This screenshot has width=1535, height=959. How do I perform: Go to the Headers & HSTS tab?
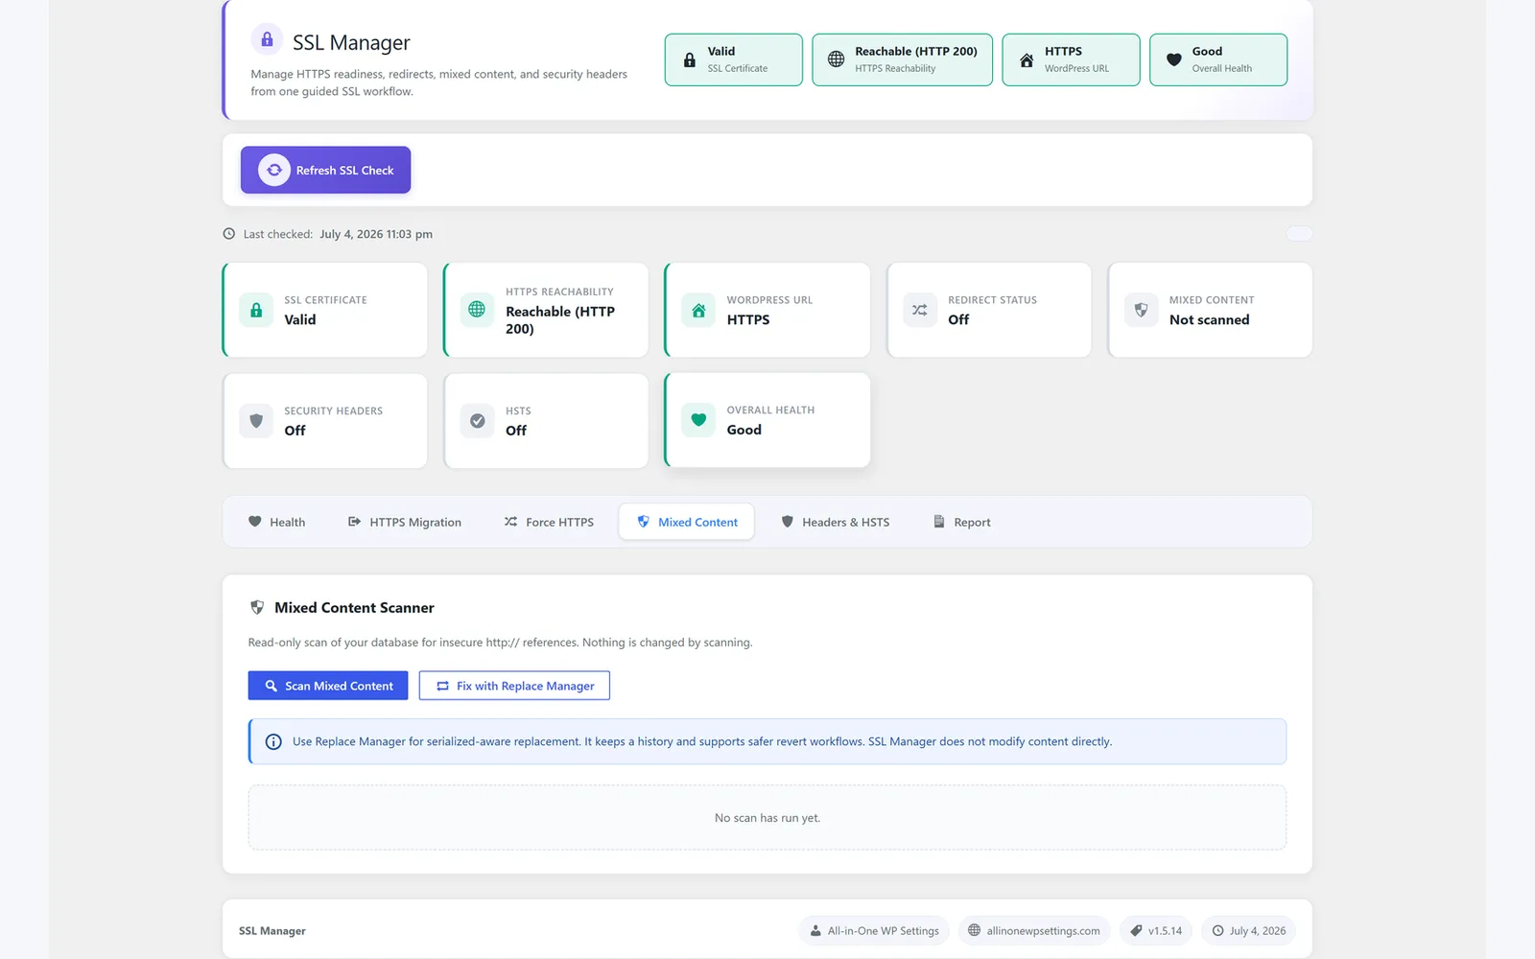coord(835,522)
